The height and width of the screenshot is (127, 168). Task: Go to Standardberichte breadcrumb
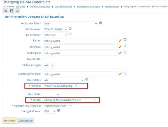pyautogui.click(x=64, y=7)
